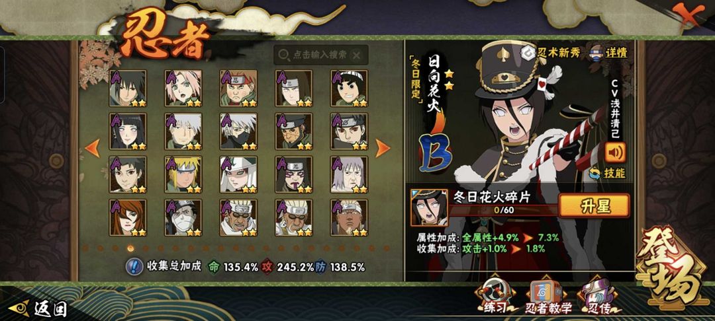Click the 冬日花火碎片 0/60 progress bar
The image size is (715, 321).
click(x=503, y=210)
